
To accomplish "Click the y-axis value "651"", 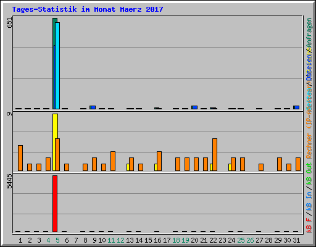I will pyautogui.click(x=9, y=23).
